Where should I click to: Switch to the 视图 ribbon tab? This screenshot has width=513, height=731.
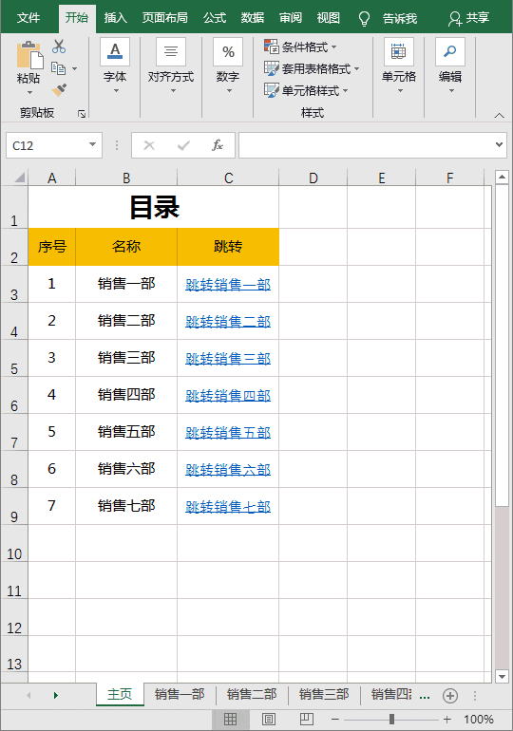pyautogui.click(x=329, y=18)
